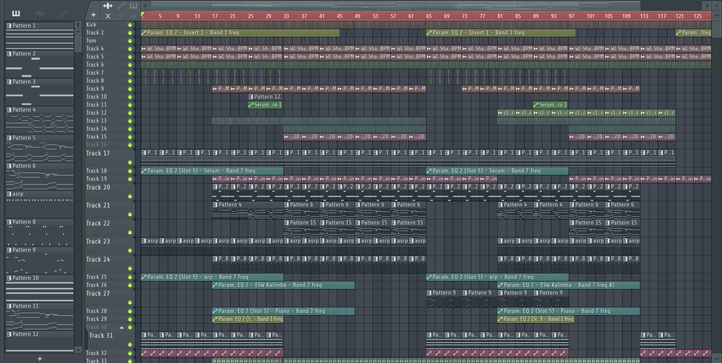The width and height of the screenshot is (722, 363).
Task: Toggle mute LED on Track 32
Action: [130, 353]
